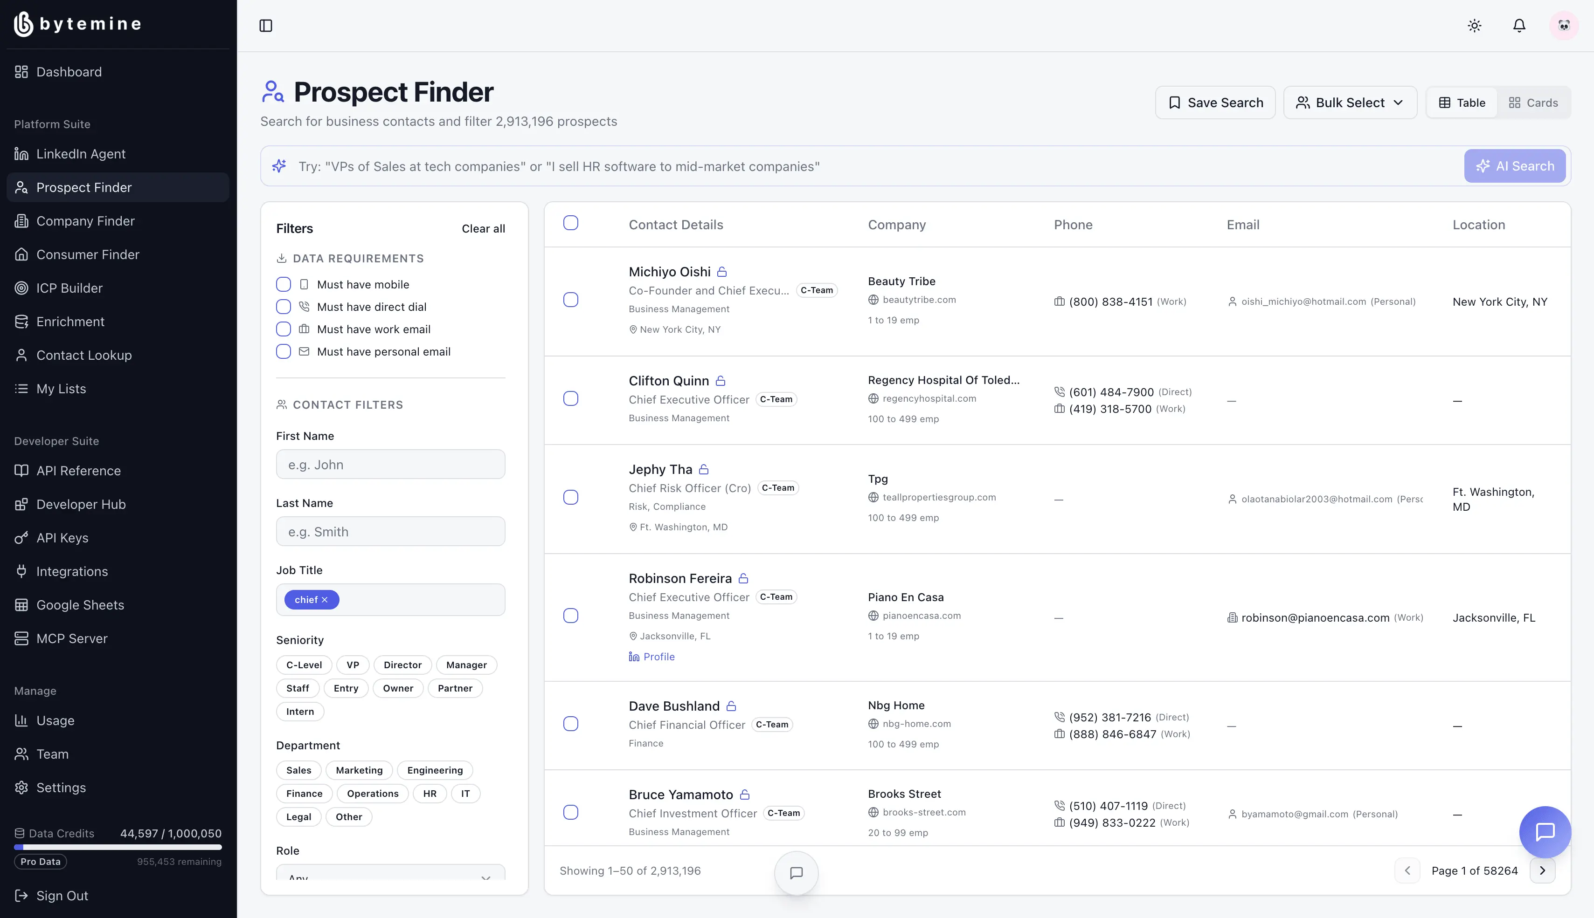This screenshot has width=1594, height=918.
Task: Open notifications bell icon
Action: (1519, 26)
